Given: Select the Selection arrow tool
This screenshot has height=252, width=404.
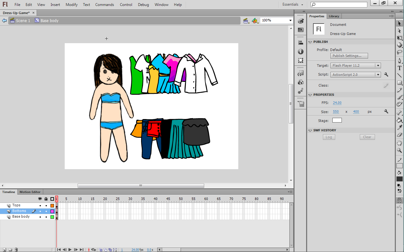Looking at the screenshot, I should [400, 24].
